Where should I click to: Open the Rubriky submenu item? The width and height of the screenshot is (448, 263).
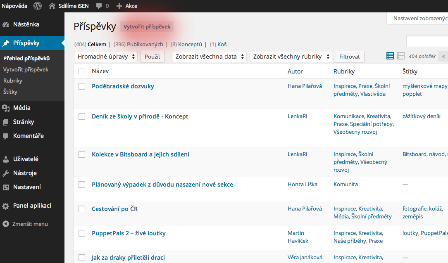tap(12, 81)
